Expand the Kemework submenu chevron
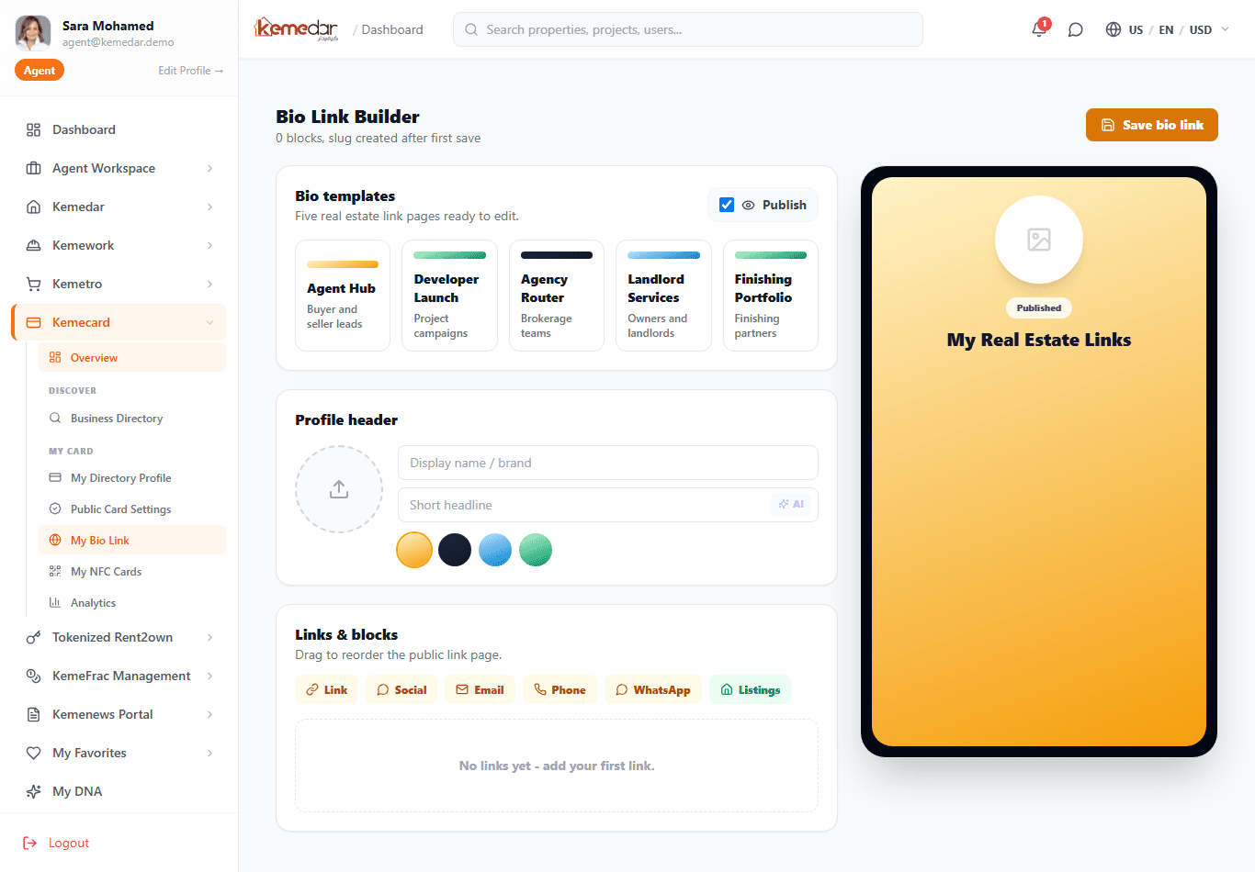This screenshot has width=1255, height=872. tap(209, 245)
